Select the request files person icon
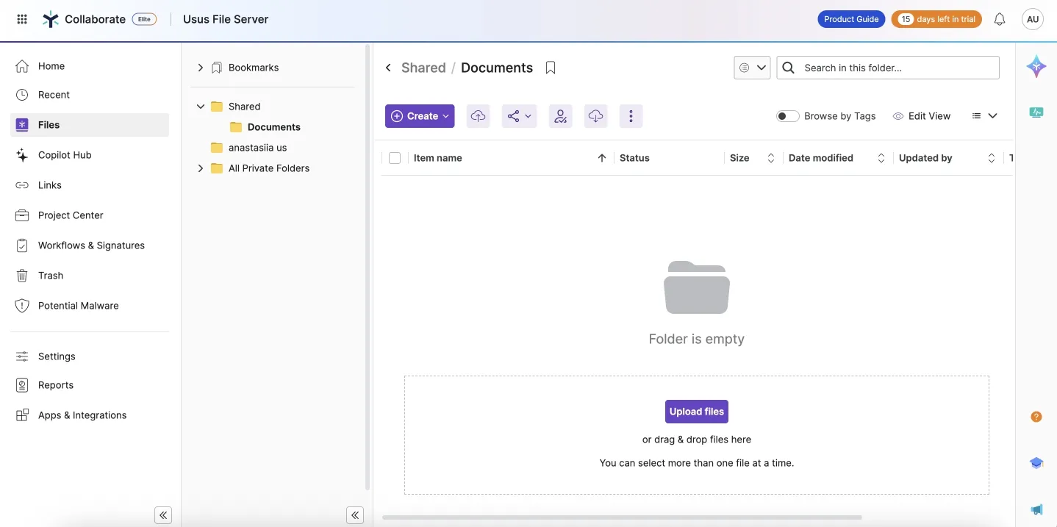 560,115
